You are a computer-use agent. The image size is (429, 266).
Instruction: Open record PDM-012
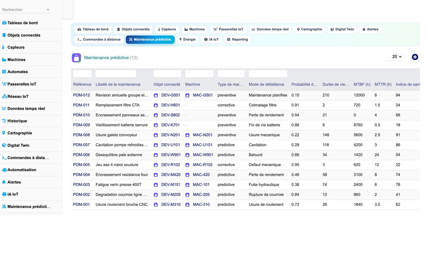[82, 95]
